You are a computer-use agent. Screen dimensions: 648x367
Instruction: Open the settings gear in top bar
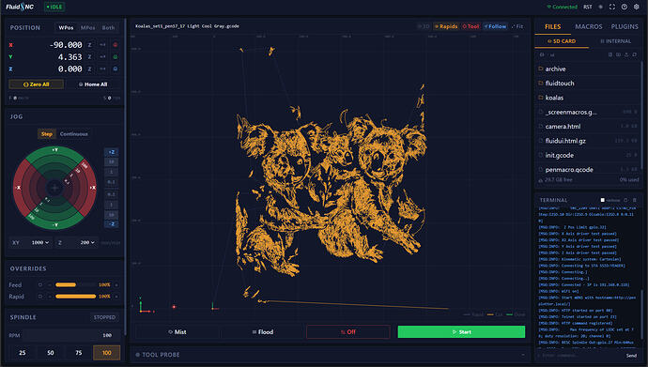point(637,7)
